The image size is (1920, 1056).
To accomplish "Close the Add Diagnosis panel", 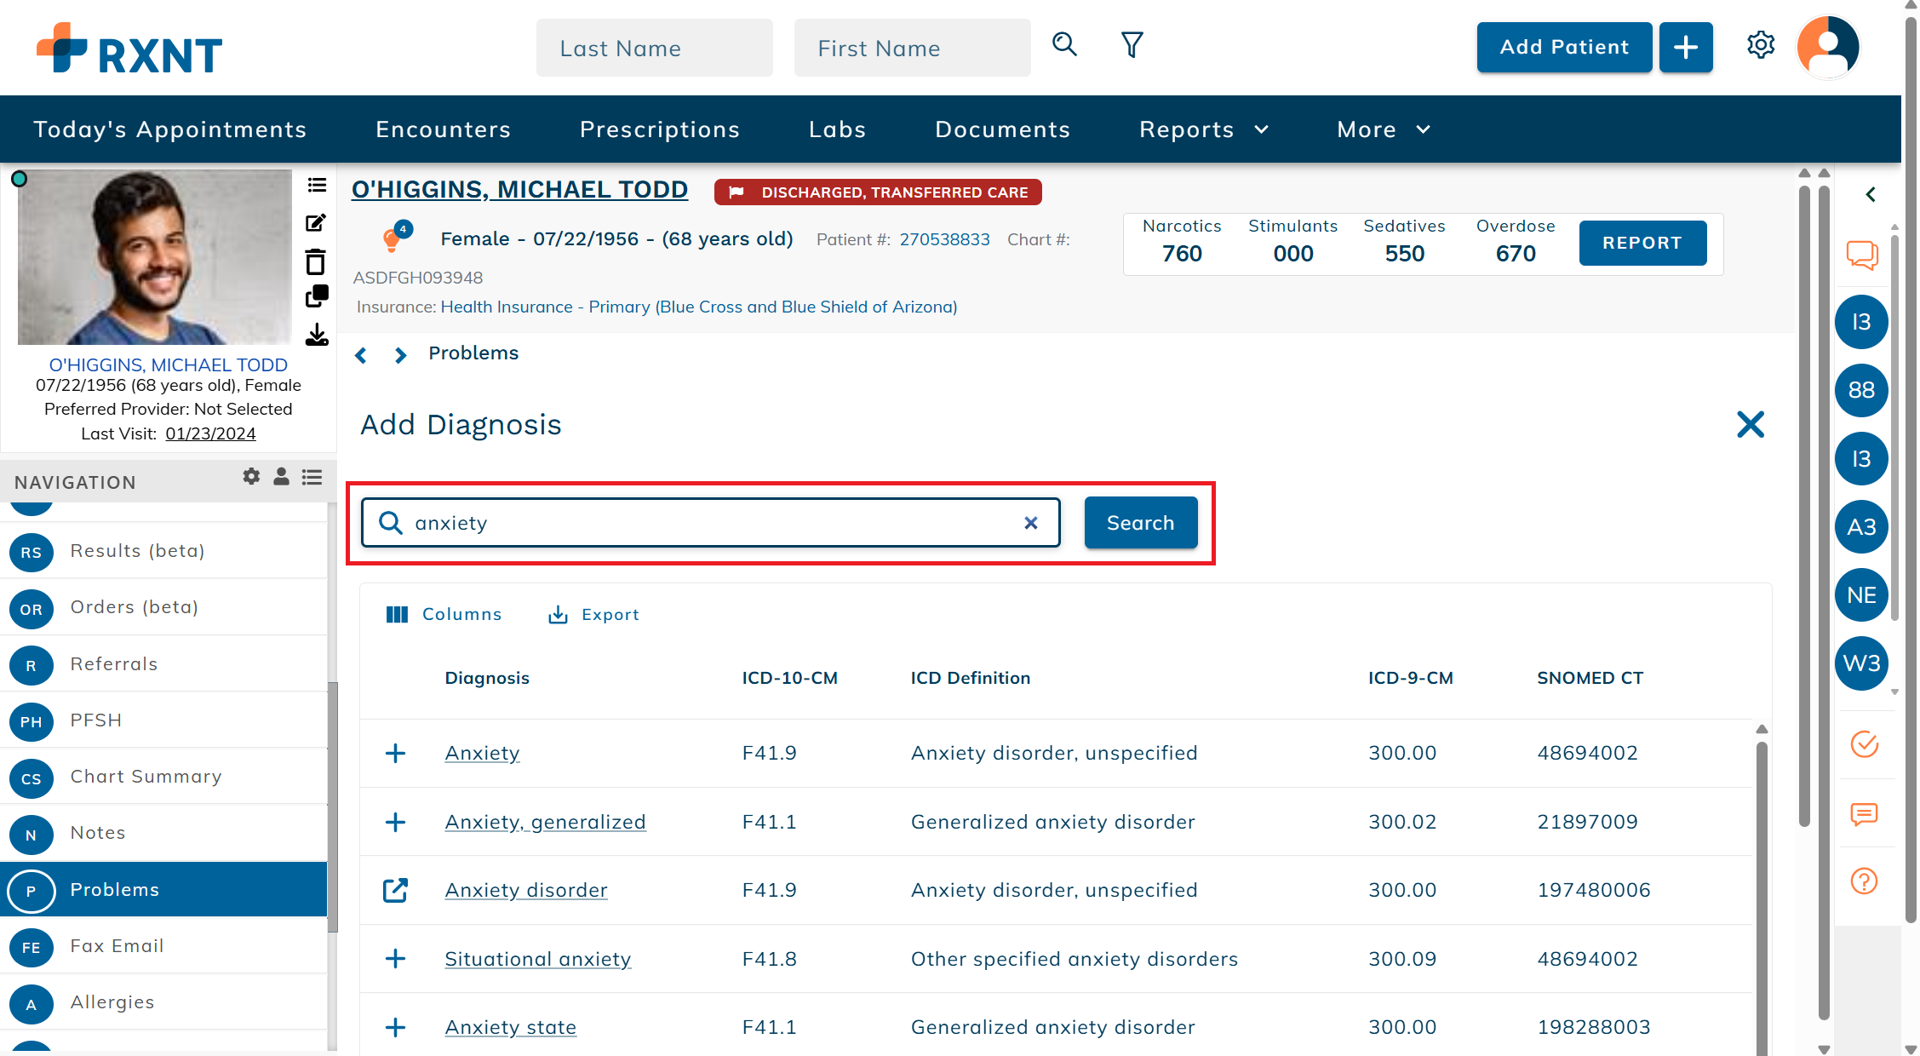I will pos(1751,424).
